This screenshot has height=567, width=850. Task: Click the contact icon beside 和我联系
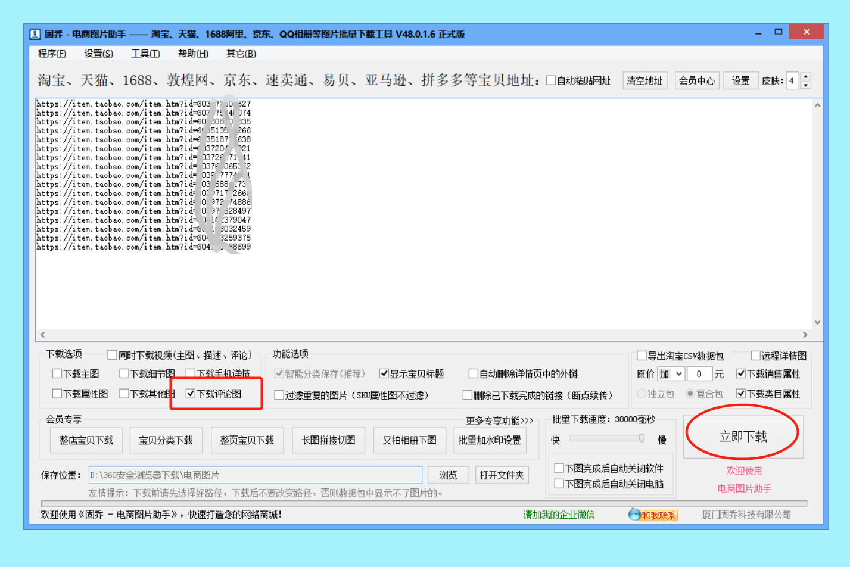(x=633, y=515)
